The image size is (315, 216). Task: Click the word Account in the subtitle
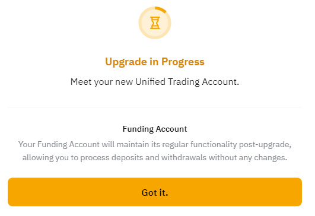point(221,82)
